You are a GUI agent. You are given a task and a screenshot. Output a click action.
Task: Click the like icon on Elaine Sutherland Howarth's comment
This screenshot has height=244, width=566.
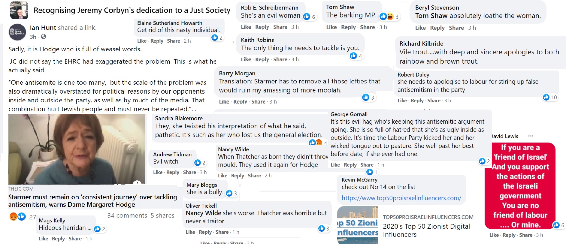point(215,38)
